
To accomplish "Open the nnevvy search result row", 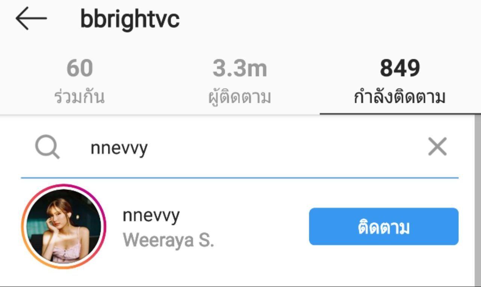I will 240,227.
